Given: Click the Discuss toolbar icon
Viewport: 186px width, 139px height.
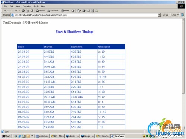Looking at the screenshot, I should (x=93, y=11).
